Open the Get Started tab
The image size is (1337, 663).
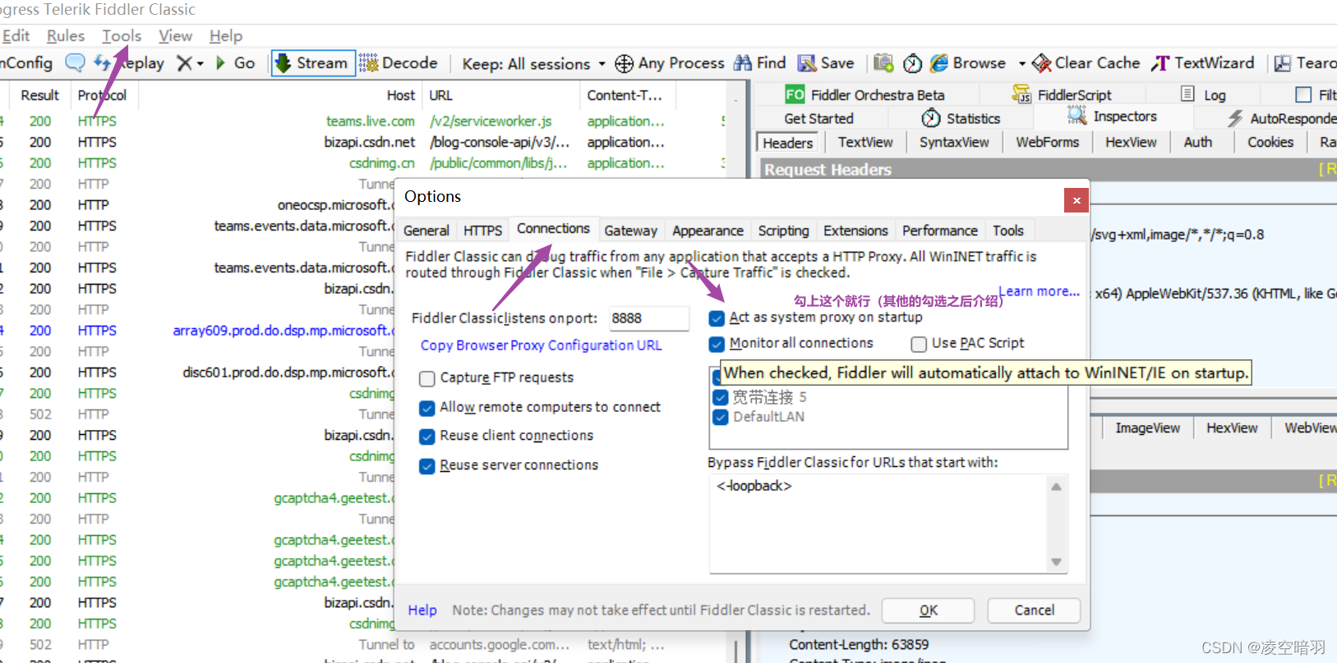tap(818, 119)
